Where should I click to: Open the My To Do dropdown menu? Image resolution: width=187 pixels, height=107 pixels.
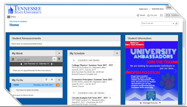click(59, 80)
